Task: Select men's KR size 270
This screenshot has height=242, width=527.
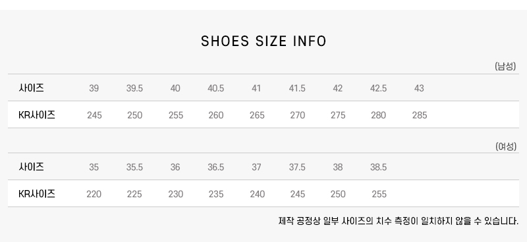Action: point(298,115)
